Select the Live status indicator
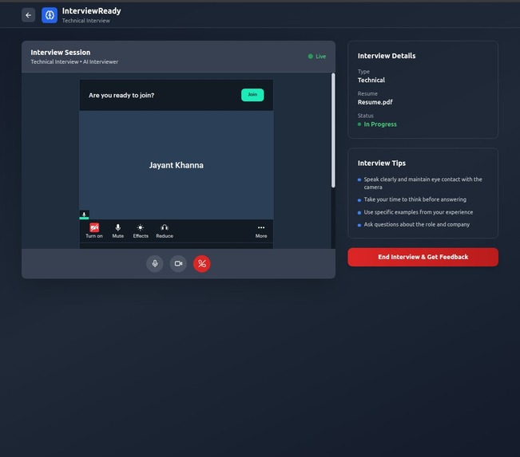 click(317, 57)
